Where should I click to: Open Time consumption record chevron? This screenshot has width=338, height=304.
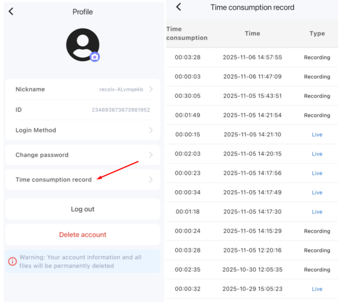point(151,180)
